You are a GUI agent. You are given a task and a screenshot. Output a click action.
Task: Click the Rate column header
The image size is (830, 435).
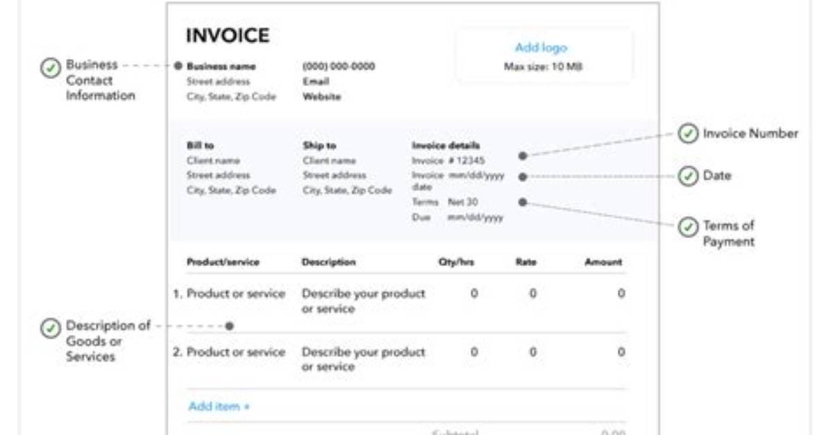[525, 262]
